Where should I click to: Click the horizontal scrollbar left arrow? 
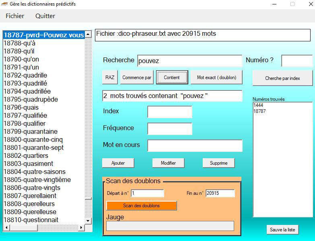pyautogui.click(x=6, y=228)
